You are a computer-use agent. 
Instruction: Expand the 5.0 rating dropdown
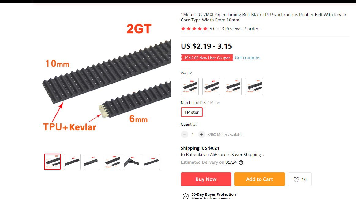click(x=214, y=29)
